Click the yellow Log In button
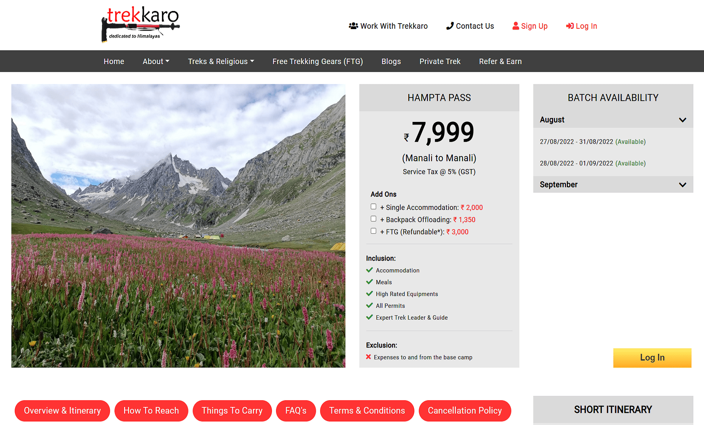Screen dimensions: 704x425 [x=652, y=358]
